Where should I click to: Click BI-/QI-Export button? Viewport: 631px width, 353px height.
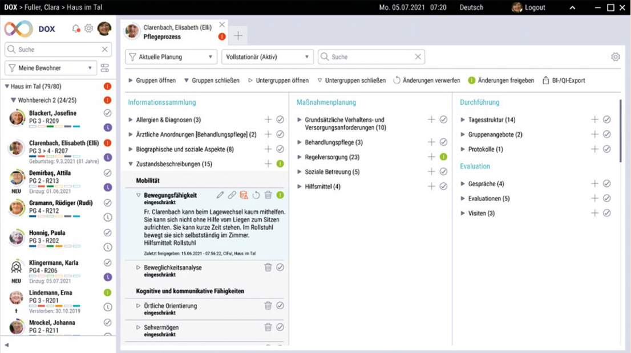tap(564, 81)
